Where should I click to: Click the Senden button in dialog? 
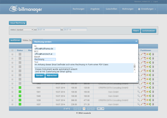click(x=40, y=76)
